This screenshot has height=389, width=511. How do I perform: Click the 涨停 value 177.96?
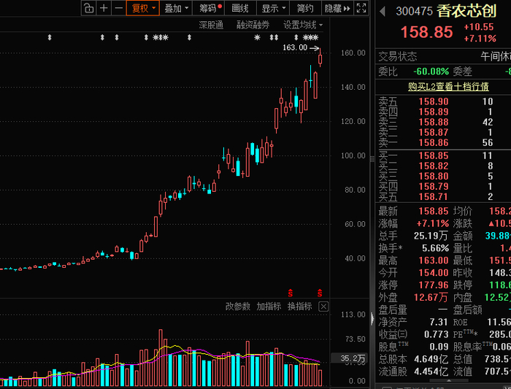tap(434, 285)
